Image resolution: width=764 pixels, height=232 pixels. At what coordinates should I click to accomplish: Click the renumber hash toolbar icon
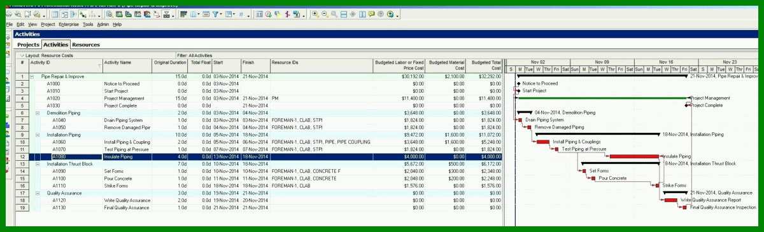[x=241, y=13]
